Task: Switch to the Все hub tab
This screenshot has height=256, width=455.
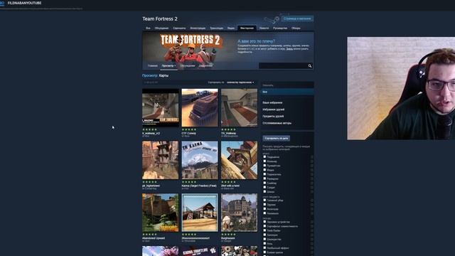Action: point(148,28)
